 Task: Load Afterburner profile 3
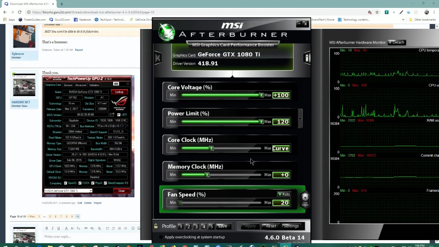[x=196, y=226]
